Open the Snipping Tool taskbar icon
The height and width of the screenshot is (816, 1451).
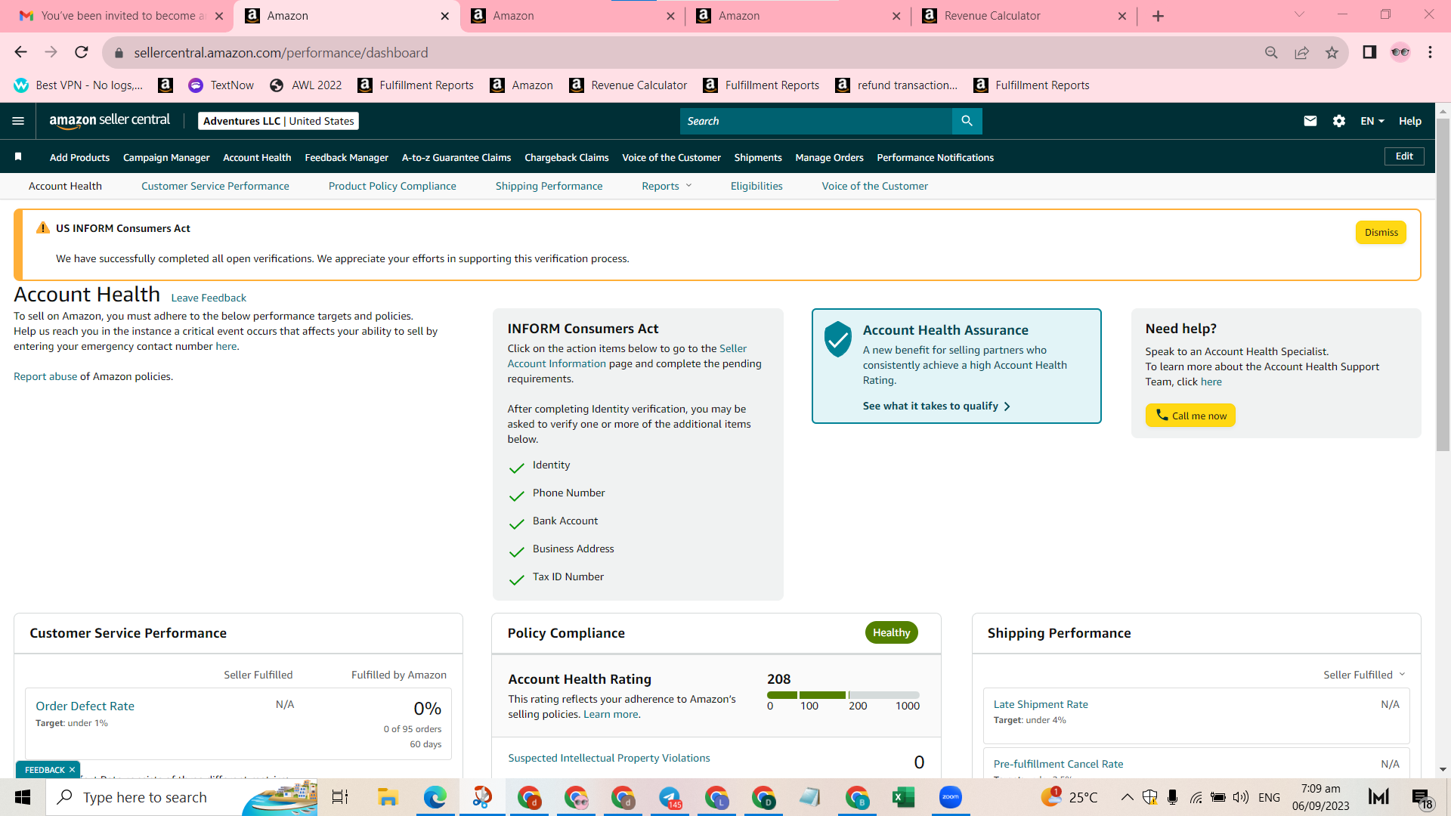(x=481, y=797)
